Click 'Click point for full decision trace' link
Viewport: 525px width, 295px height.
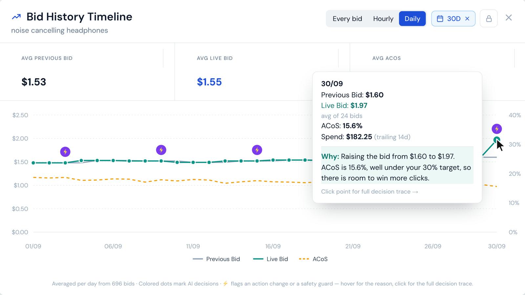[x=369, y=192]
